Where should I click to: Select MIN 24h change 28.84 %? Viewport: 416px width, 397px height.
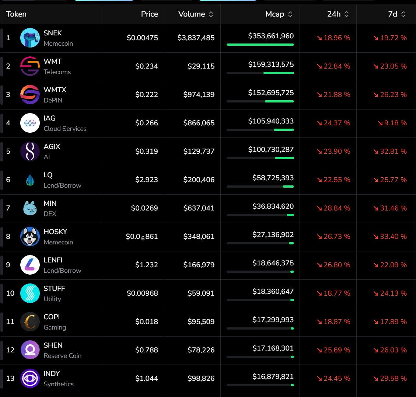pyautogui.click(x=333, y=208)
